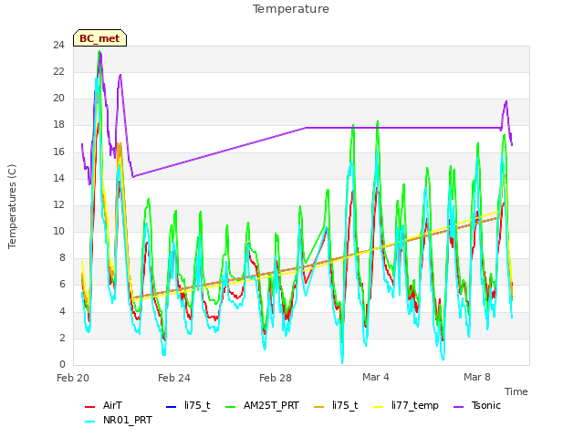Click the Mar 4 x-axis tick label
Screen dimensions: 584x438
(376, 377)
